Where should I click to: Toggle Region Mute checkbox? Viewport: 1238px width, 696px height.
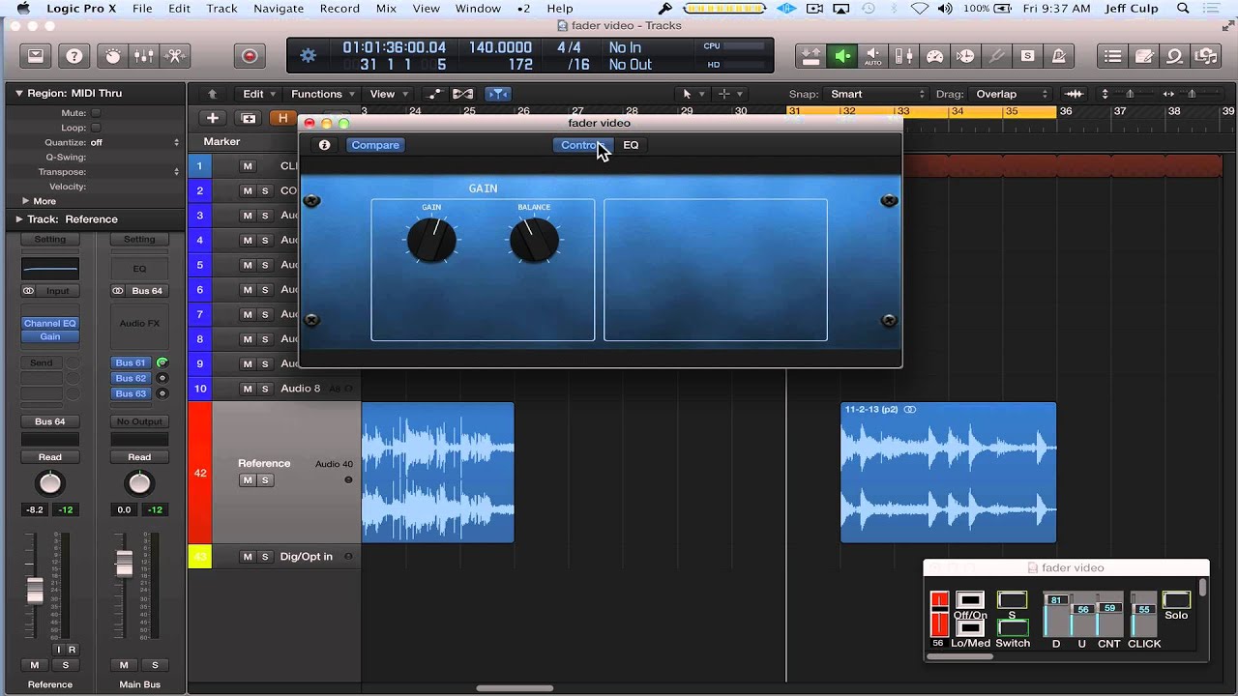(x=96, y=113)
